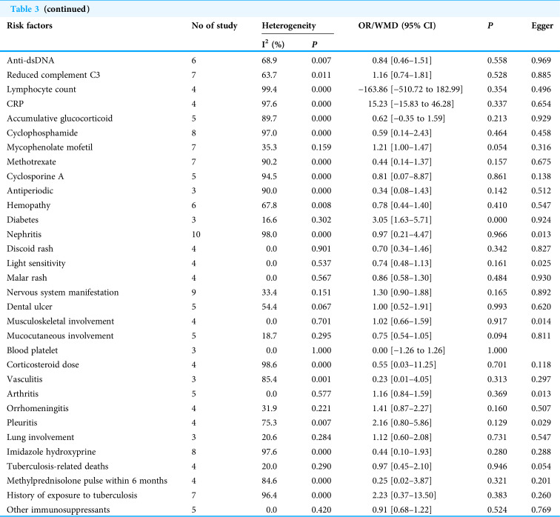
Task: Select Lymphocyte count confidence interval value
Action: coord(410,90)
